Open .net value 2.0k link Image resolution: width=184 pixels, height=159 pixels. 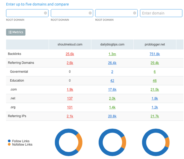click(112, 98)
